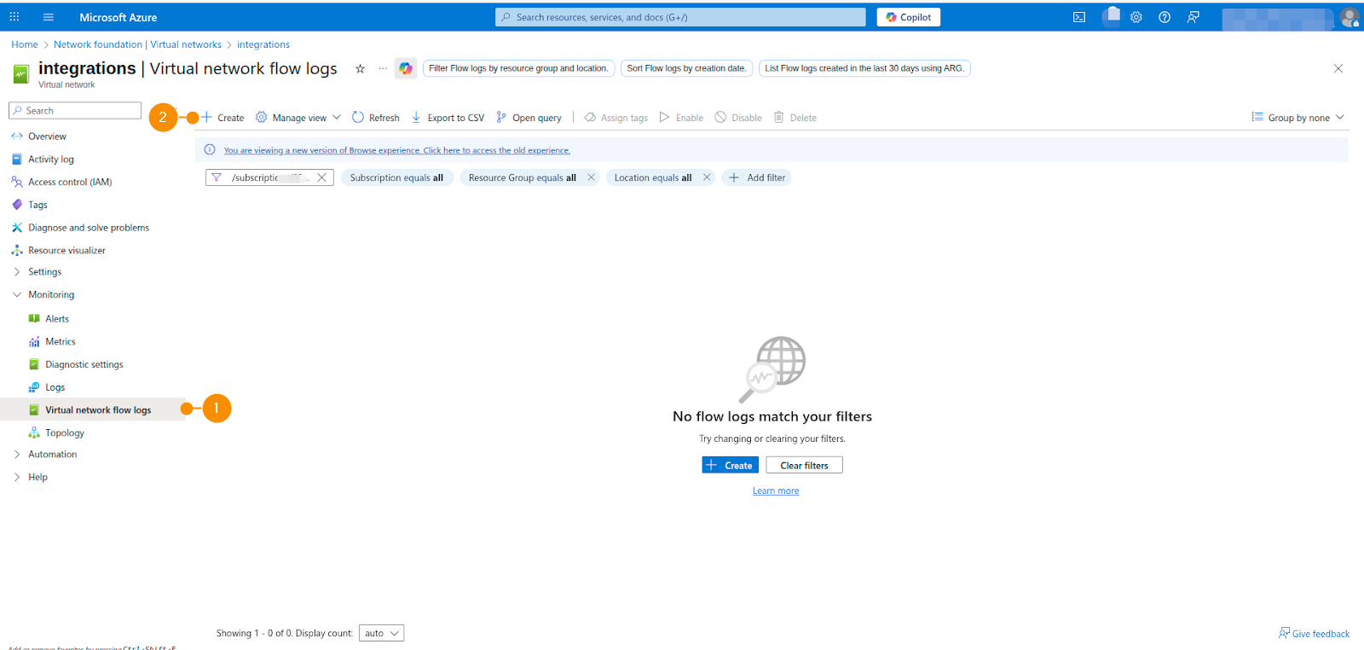The width and height of the screenshot is (1364, 650).
Task: Export flow logs to CSV
Action: click(x=448, y=118)
